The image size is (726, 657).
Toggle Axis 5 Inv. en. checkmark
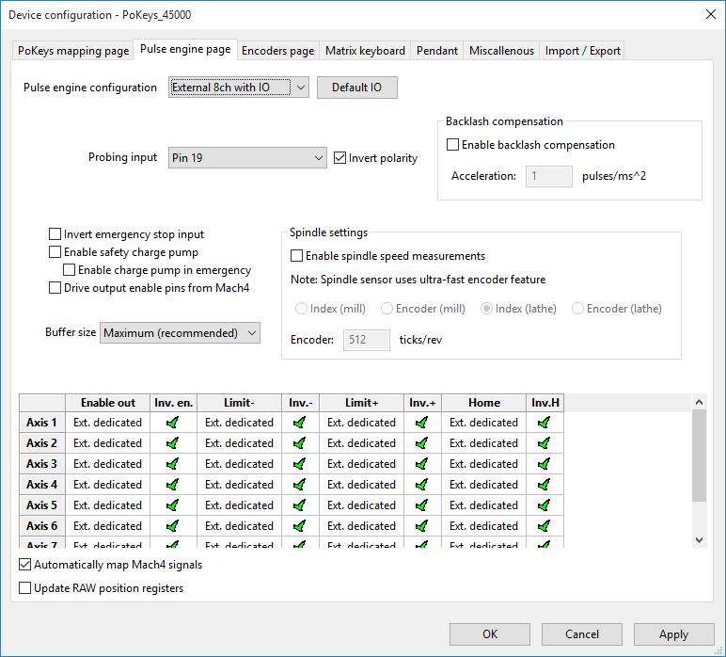pyautogui.click(x=173, y=505)
